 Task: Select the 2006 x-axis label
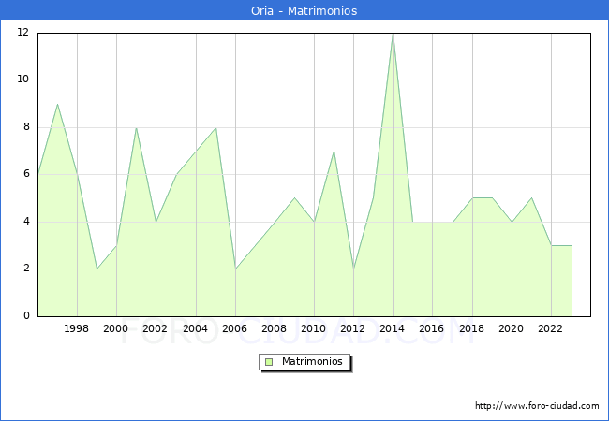coord(234,328)
